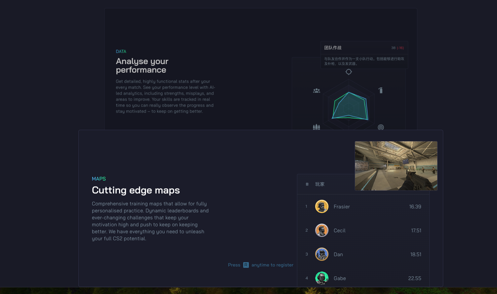This screenshot has height=294, width=497.
Task: Click the 38 (-16) score in tooltip
Action: [x=397, y=48]
